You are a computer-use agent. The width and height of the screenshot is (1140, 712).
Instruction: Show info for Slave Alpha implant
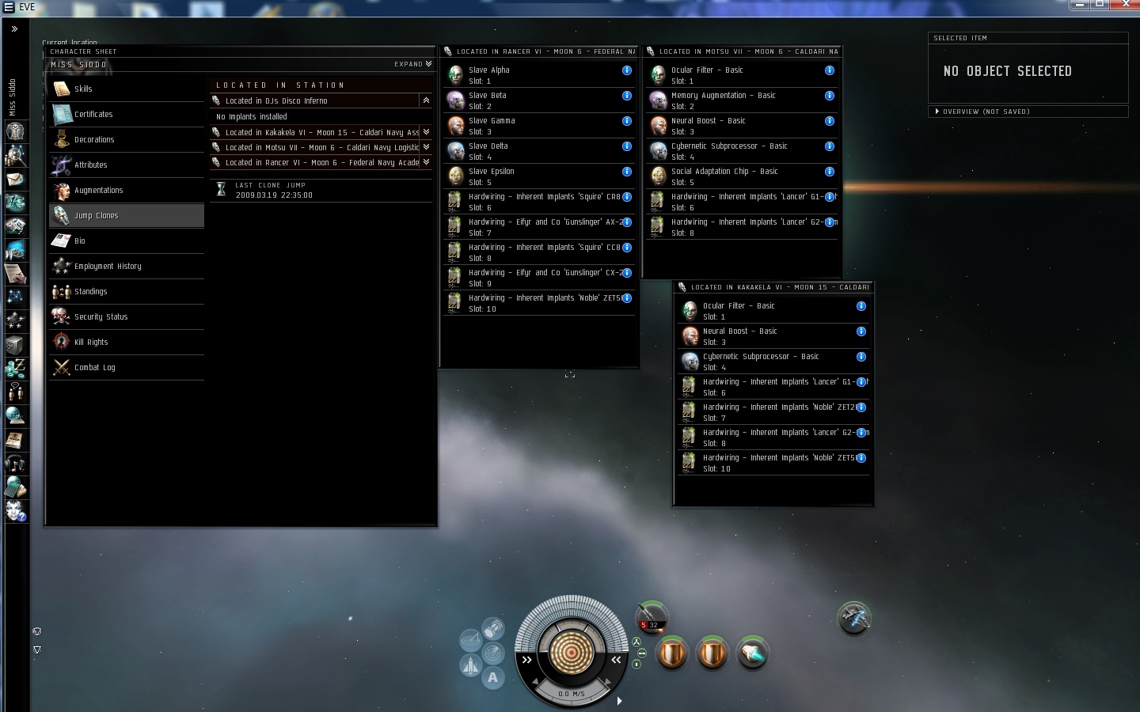coord(627,70)
